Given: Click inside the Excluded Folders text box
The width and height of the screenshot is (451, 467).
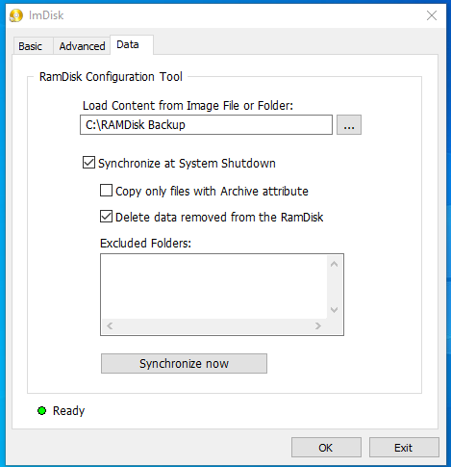Looking at the screenshot, I should [x=214, y=287].
